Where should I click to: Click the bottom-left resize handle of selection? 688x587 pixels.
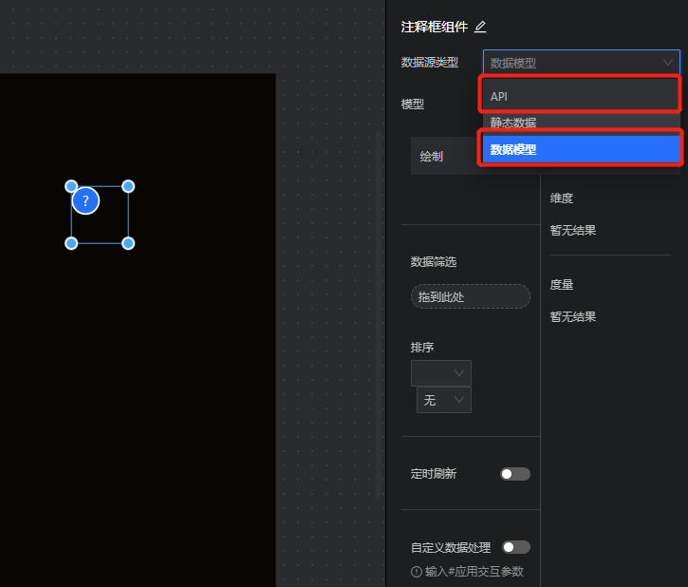coord(71,243)
